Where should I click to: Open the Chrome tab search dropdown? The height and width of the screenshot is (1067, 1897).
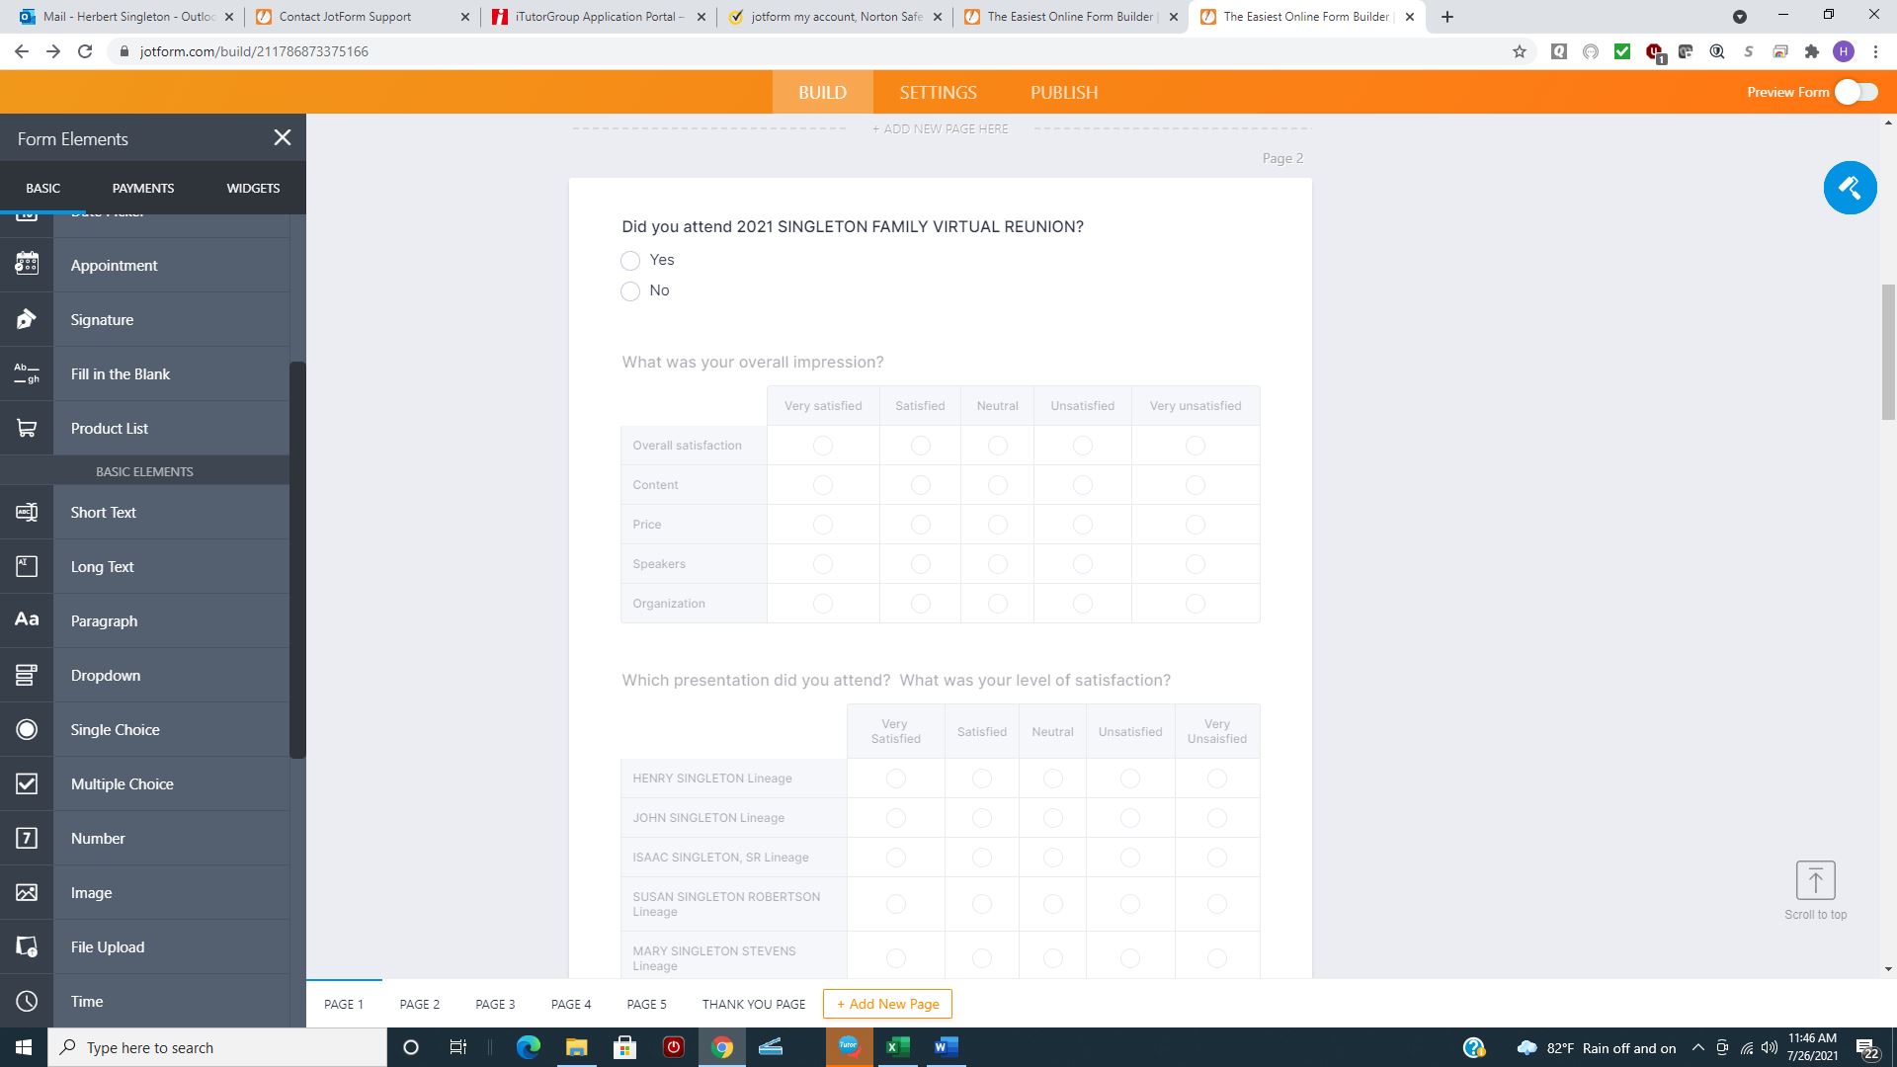pos(1740,16)
